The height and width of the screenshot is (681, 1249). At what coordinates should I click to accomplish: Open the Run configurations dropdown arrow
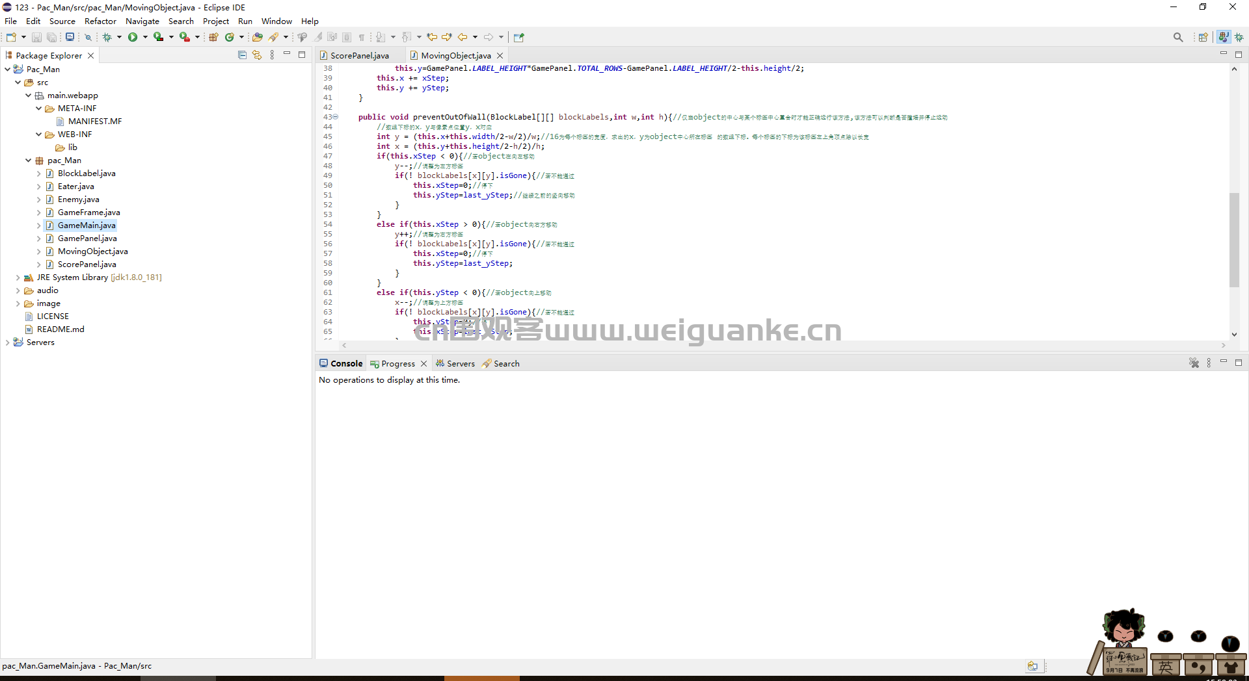tap(145, 37)
